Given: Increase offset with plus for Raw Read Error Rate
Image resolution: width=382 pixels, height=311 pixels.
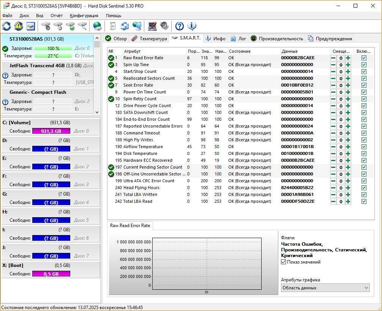Looking at the screenshot, I should point(348,58).
